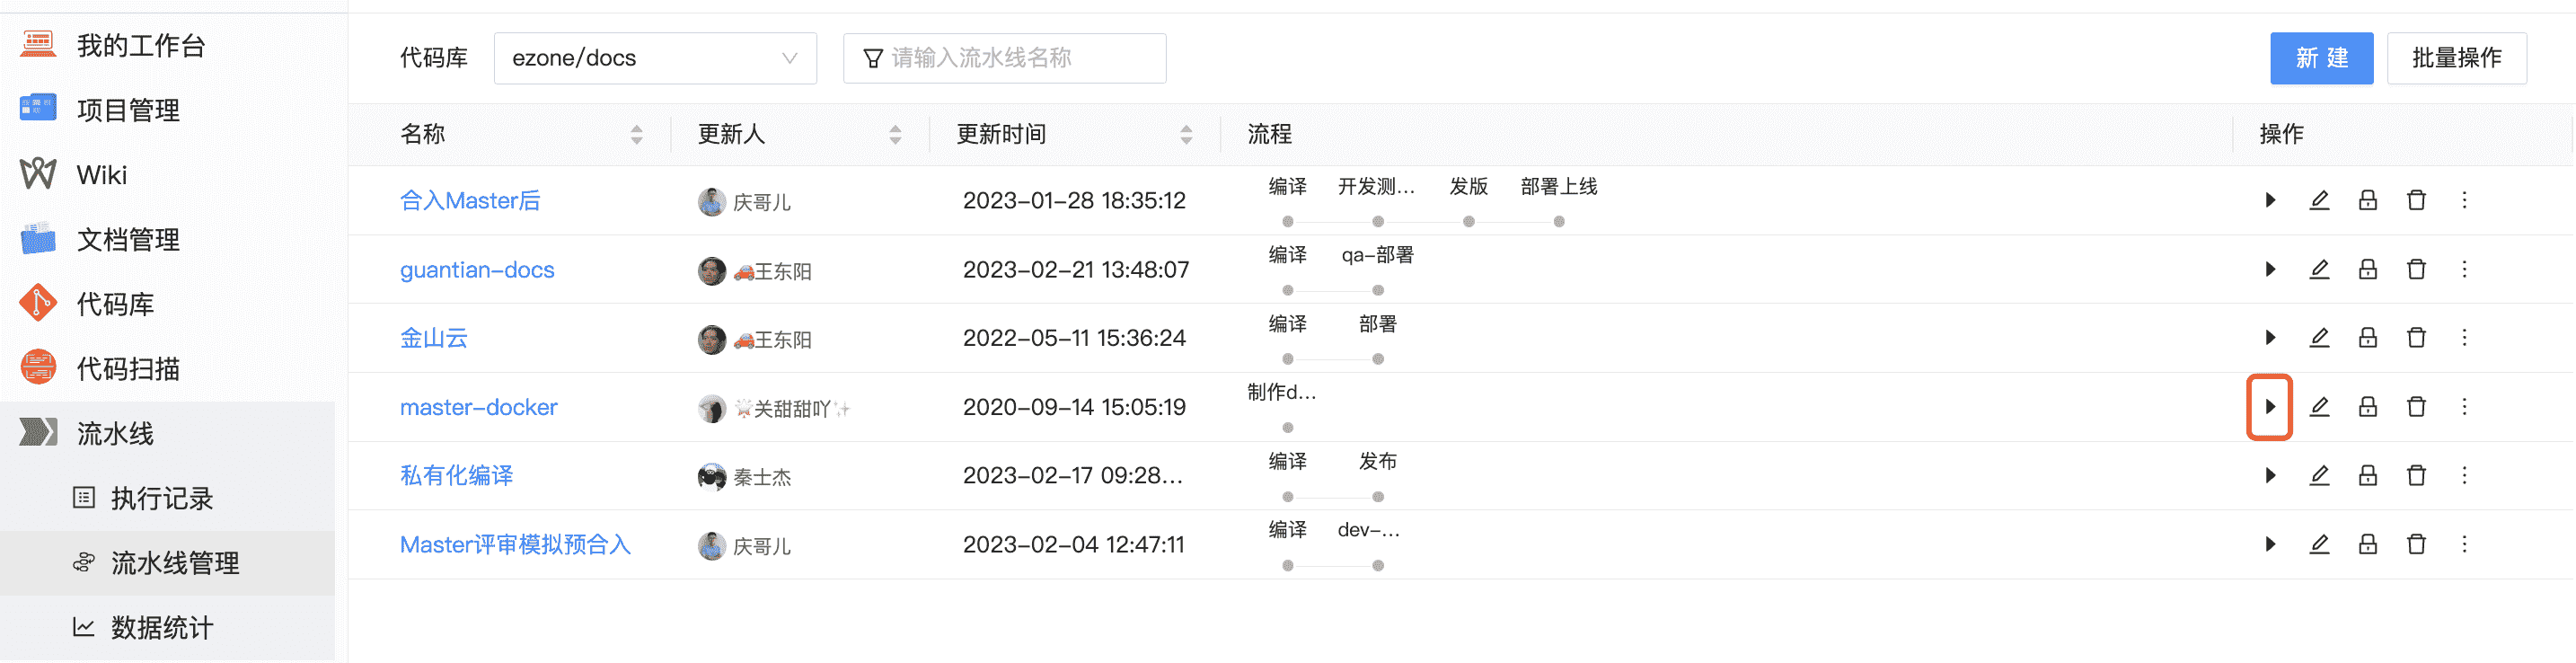The width and height of the screenshot is (2576, 663).
Task: Open the master-docker pipeline link
Action: (x=478, y=407)
